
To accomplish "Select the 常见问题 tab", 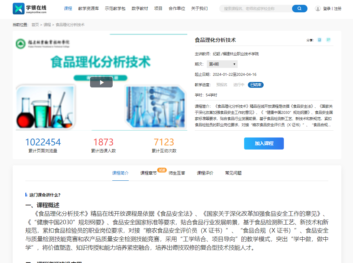I will (233, 173).
